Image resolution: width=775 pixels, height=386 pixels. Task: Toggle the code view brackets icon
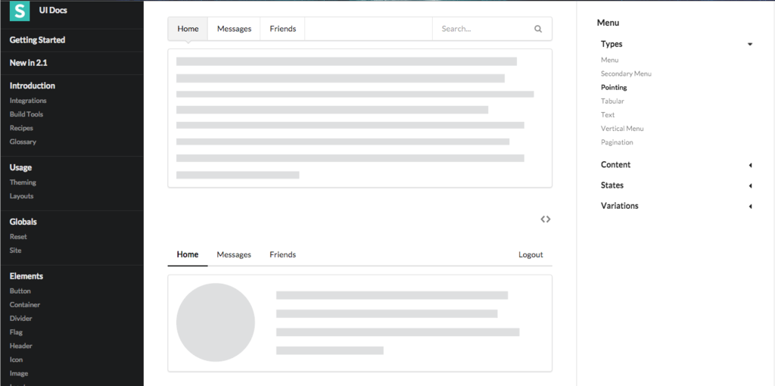545,219
